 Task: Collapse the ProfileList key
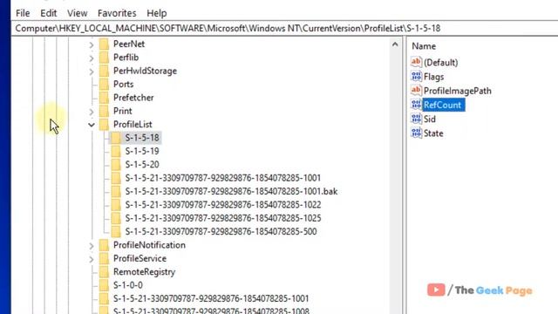tap(92, 125)
